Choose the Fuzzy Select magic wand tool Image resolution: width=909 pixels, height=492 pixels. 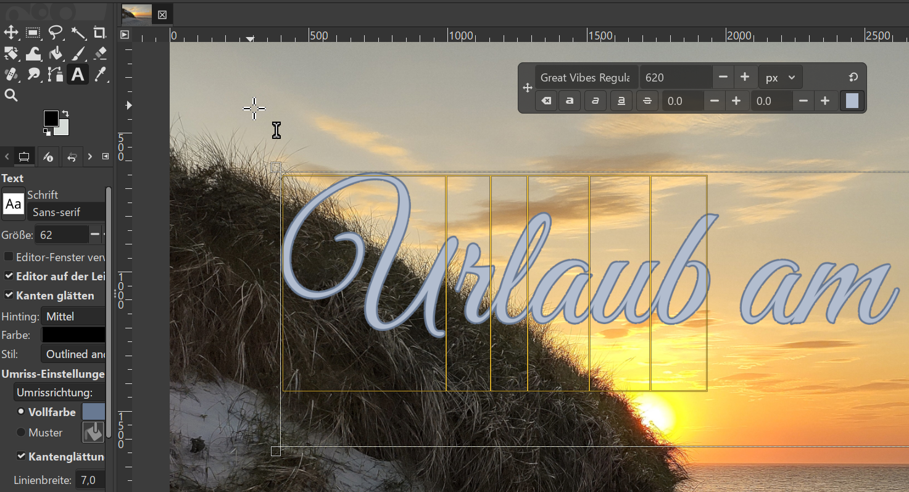coord(78,33)
